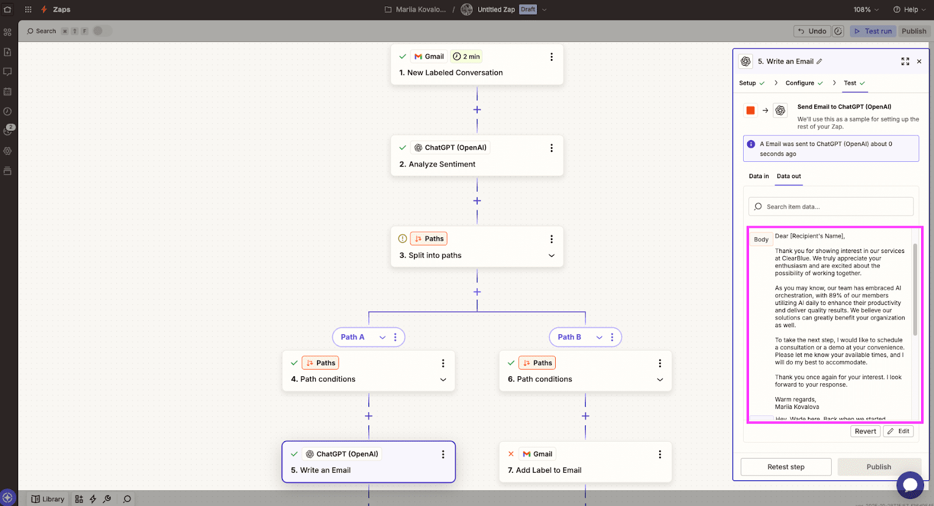Expand the step panel to full screen
Viewport: 934px width, 506px height.
(905, 61)
